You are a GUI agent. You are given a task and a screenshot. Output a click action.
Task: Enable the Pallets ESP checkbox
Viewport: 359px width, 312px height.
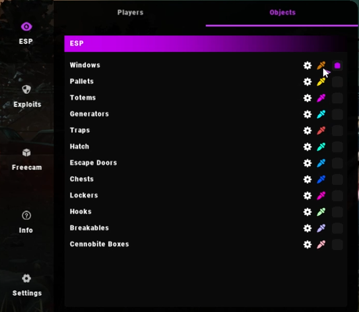coord(337,82)
